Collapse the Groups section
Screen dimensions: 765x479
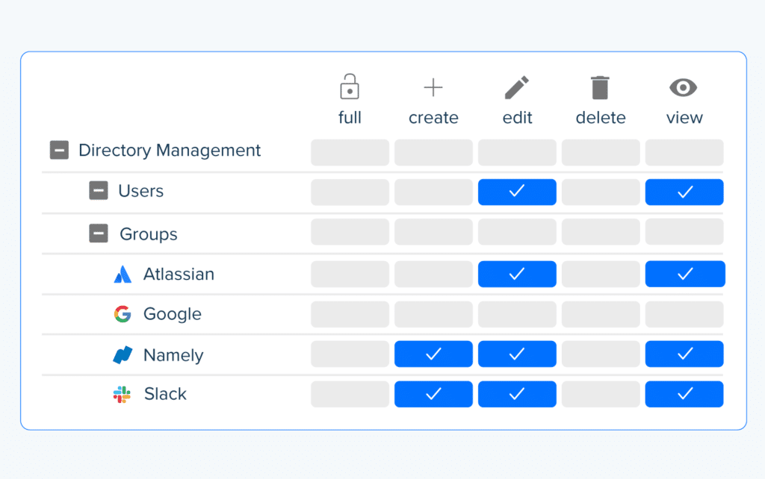(98, 234)
